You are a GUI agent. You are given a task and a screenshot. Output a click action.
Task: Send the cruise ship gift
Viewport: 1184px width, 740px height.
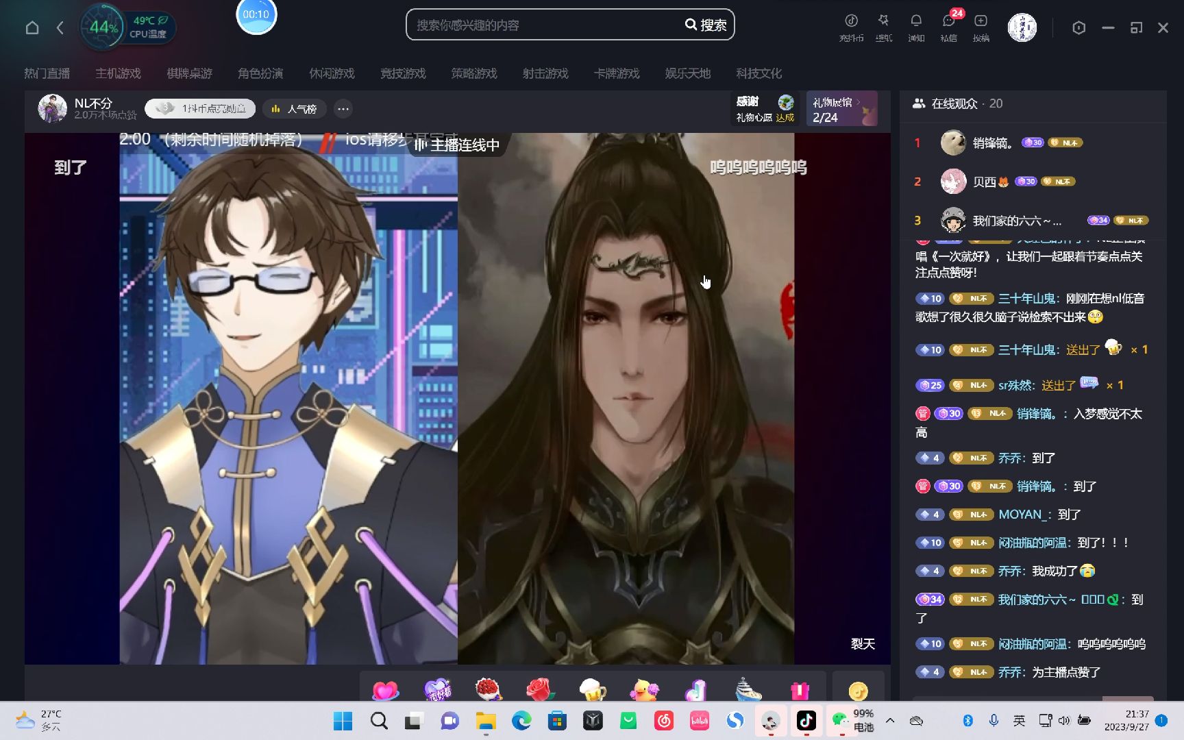(748, 689)
